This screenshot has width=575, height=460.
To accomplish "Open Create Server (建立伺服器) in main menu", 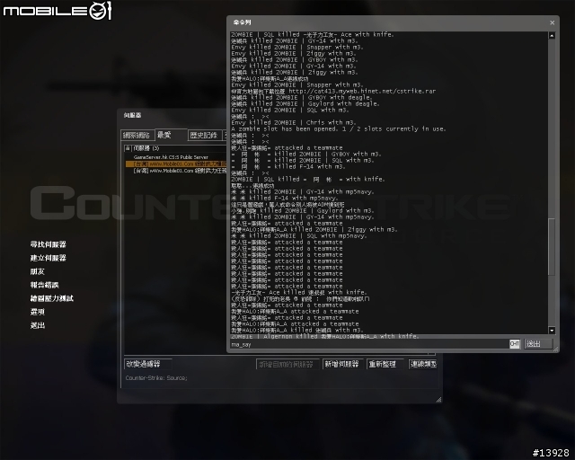I will tap(48, 258).
